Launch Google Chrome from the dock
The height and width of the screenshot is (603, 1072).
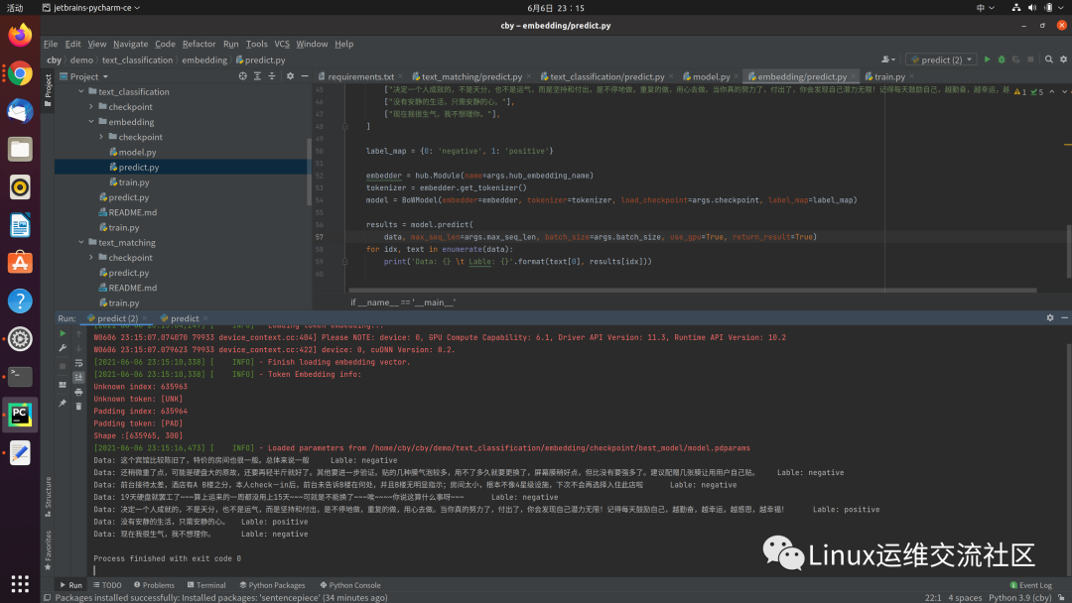coord(20,73)
